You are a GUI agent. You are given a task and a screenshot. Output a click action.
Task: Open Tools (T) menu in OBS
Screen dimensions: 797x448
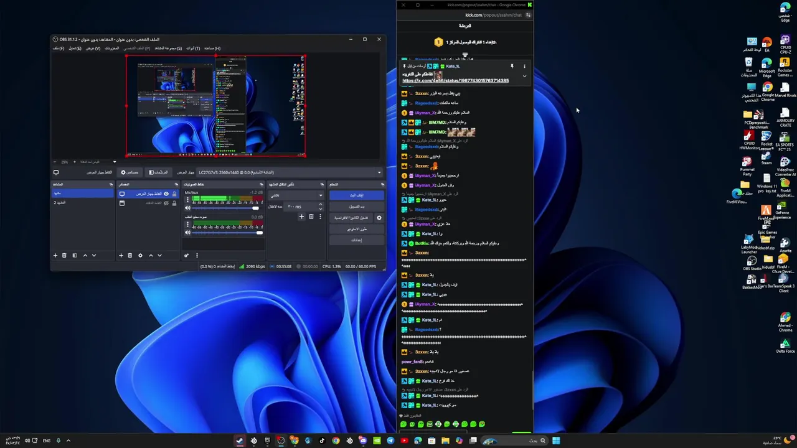tap(193, 48)
